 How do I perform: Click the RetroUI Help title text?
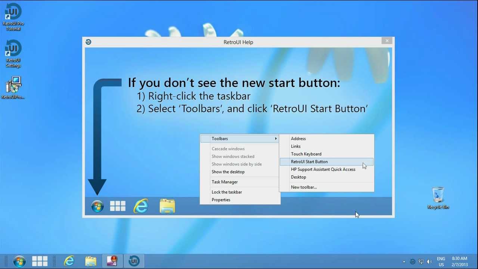(x=238, y=42)
